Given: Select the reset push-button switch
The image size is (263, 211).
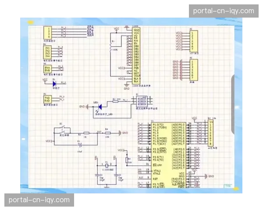Looking at the screenshot, I should (64, 130).
